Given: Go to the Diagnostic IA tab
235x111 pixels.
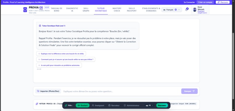Looking at the screenshot, I should (x=72, y=10).
